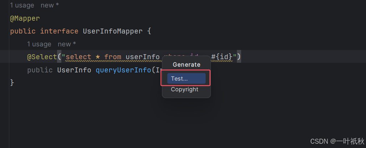Choose Copyright from the Generate popup
Viewport: 366px width, 148px height.
184,90
